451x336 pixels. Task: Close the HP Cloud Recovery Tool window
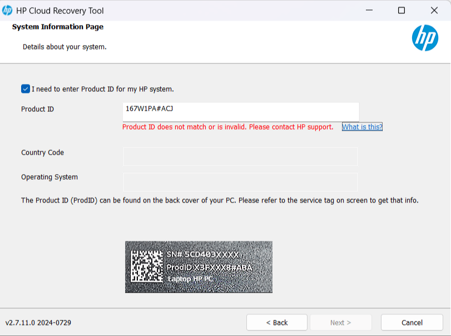(x=434, y=11)
